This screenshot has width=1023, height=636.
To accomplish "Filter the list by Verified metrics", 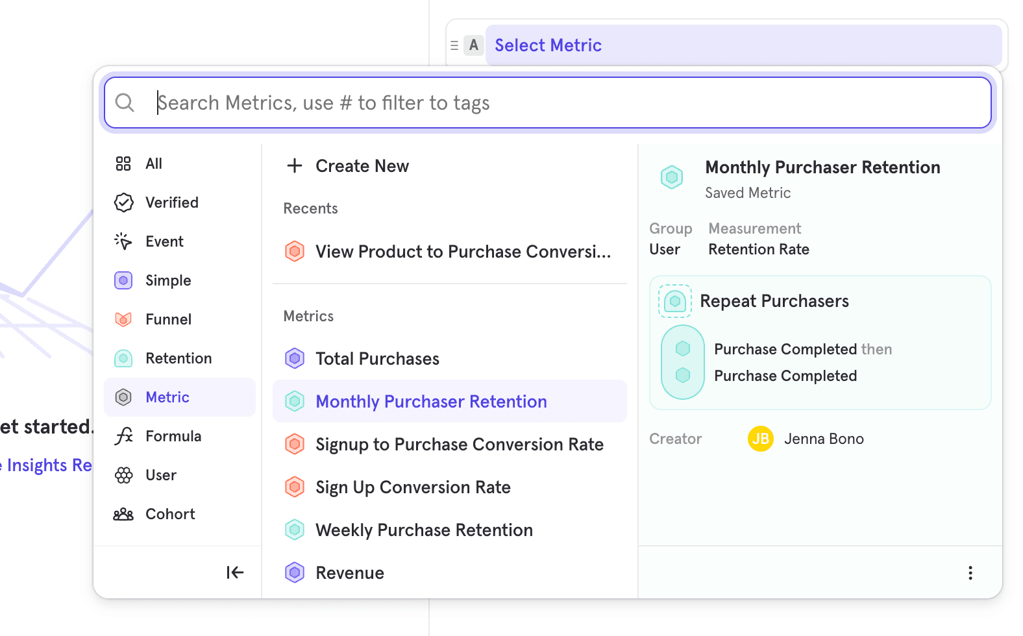I will point(171,202).
